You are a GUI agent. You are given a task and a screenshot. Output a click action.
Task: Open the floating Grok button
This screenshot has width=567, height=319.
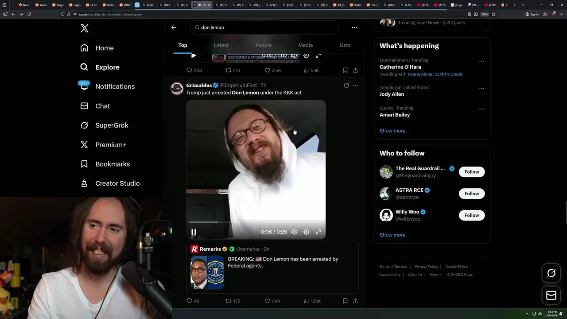pyautogui.click(x=551, y=273)
